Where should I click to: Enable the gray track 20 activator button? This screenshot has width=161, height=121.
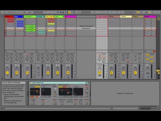[38, 73]
